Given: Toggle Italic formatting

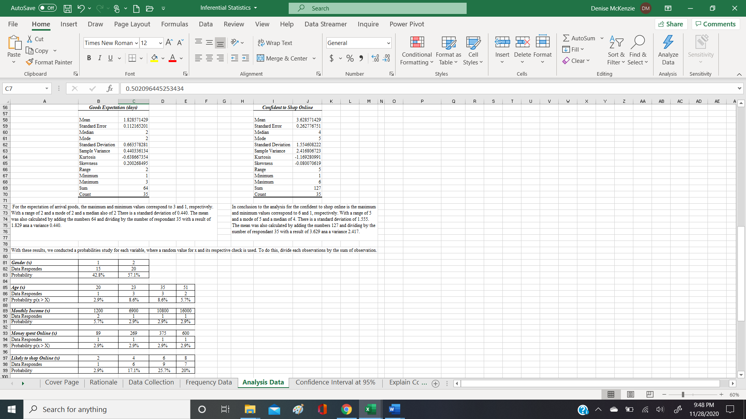Looking at the screenshot, I should 99,58.
